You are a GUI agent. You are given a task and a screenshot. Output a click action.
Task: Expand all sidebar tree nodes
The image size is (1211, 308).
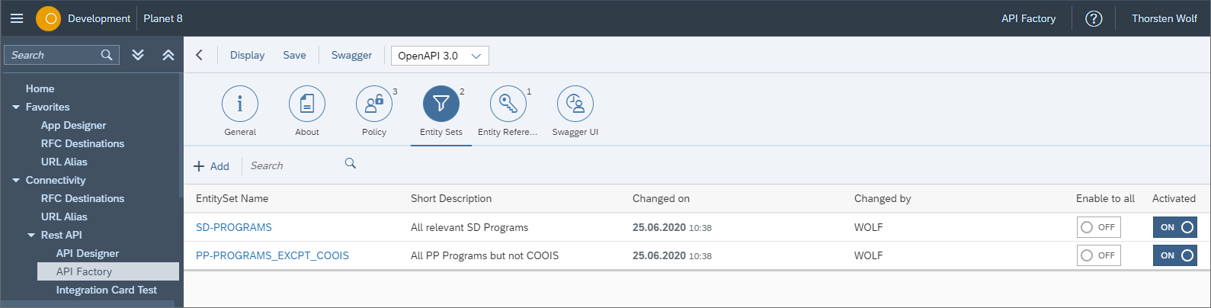click(138, 55)
